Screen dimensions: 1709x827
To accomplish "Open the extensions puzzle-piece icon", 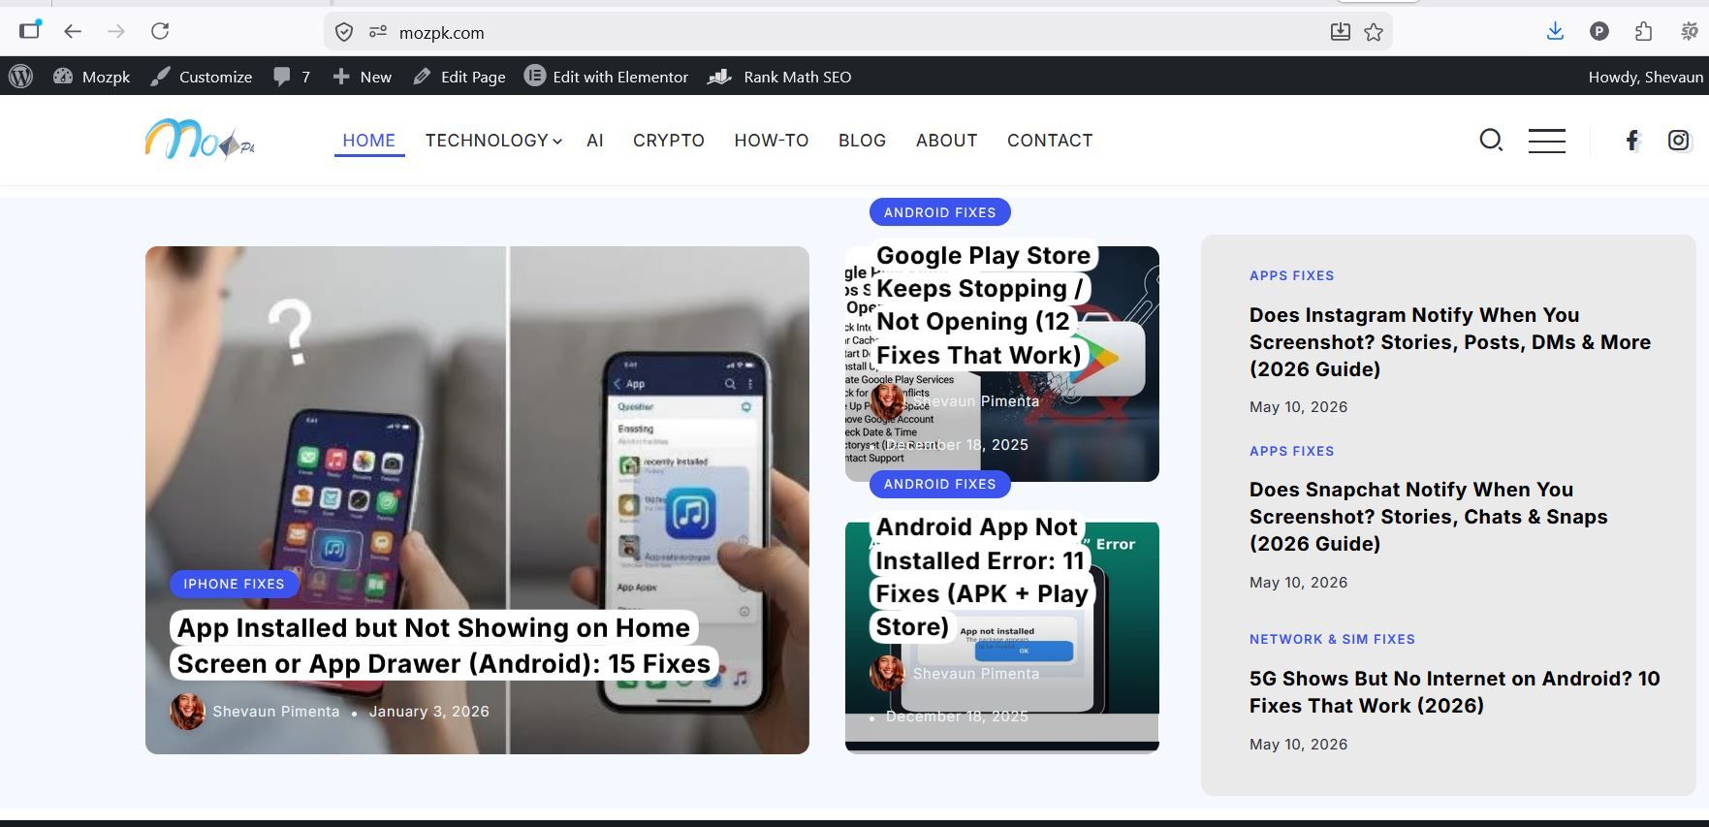I will pos(1643,32).
